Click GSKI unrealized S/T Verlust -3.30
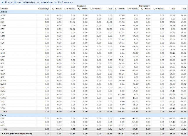The height and width of the screenshot is (136, 188). 136,56
